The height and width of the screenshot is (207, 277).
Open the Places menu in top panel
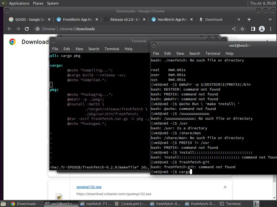[38, 3]
